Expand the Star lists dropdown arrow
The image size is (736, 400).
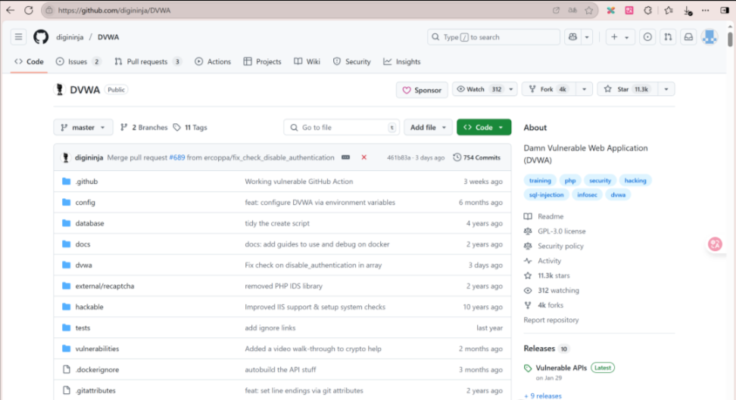coord(666,89)
